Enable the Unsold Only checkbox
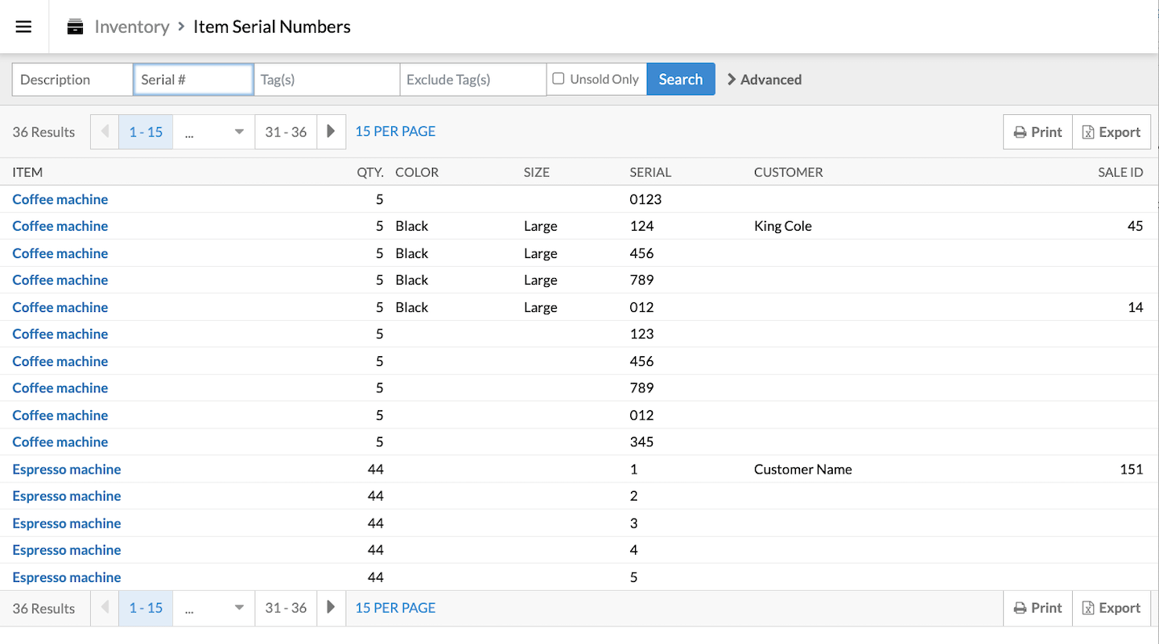 point(558,79)
